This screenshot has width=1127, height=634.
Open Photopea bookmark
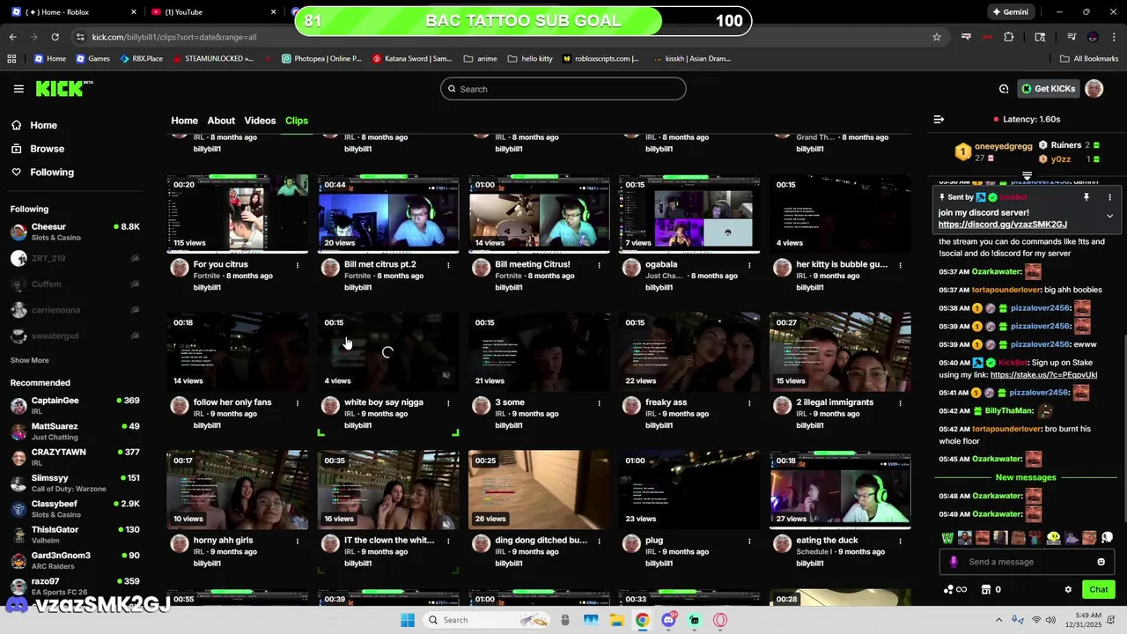(321, 59)
